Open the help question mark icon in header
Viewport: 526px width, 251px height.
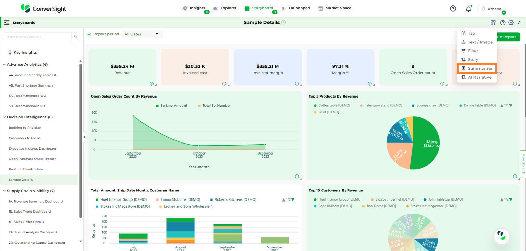[x=453, y=9]
